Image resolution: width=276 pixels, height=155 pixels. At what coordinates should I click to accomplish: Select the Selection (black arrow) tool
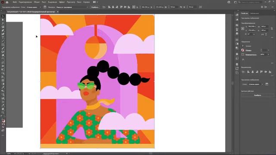coord(3,16)
